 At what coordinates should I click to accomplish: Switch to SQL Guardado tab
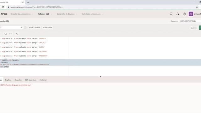31,80
